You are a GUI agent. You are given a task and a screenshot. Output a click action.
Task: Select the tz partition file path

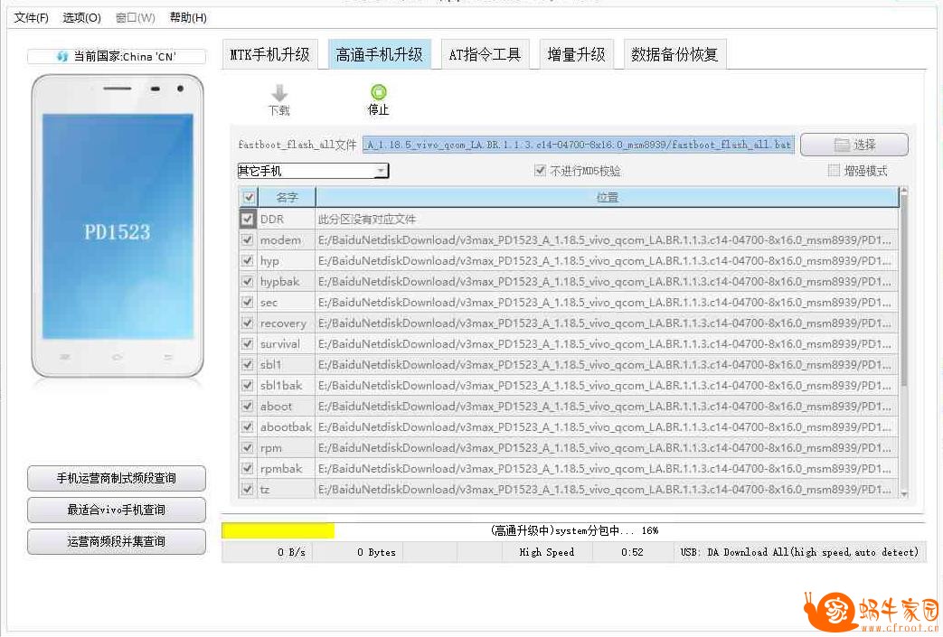(605, 489)
